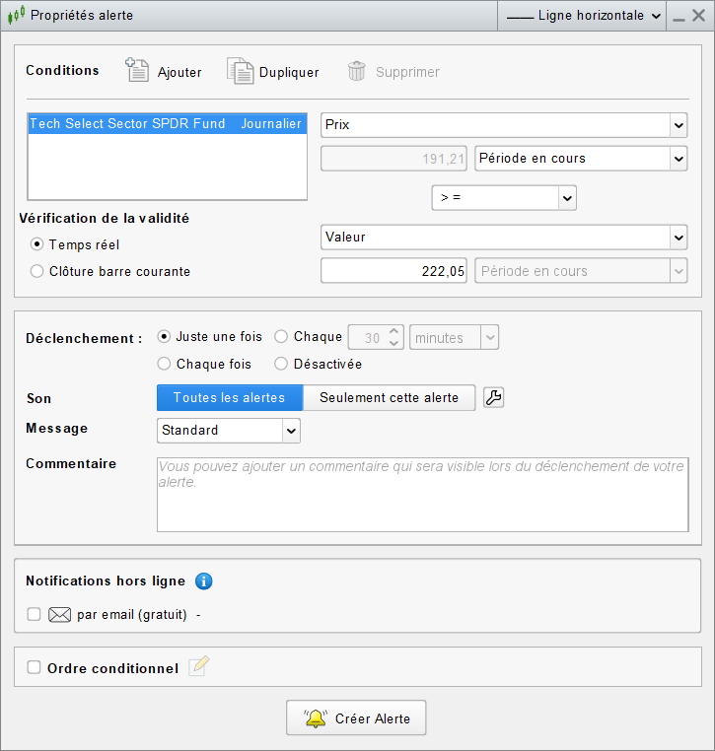Click the Dupliquer label

(289, 72)
